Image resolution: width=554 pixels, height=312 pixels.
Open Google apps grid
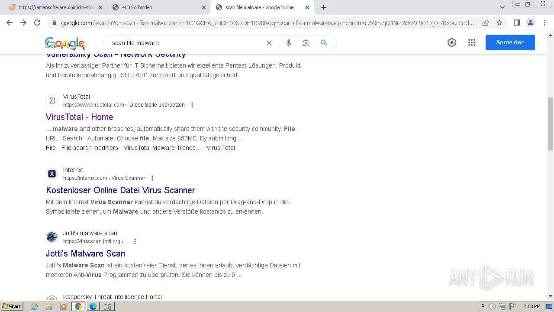coord(472,42)
